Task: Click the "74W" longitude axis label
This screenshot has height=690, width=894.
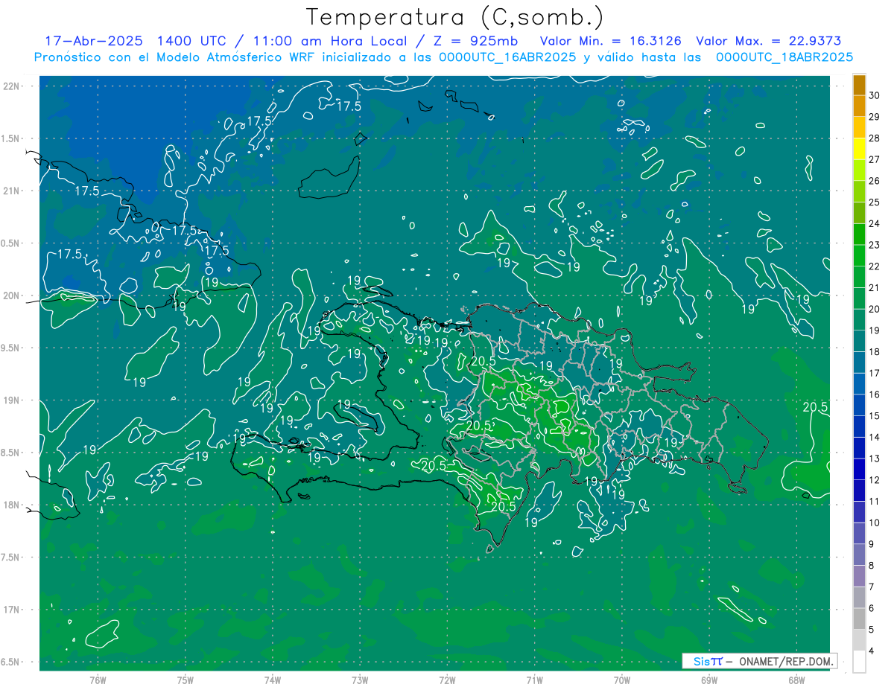Action: tap(273, 680)
